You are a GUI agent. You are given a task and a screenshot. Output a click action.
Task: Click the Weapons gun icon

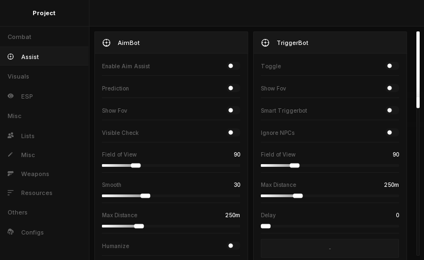(11, 174)
